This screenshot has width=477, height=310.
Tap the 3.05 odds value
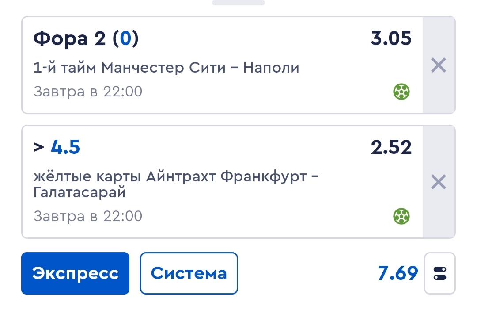click(x=391, y=38)
